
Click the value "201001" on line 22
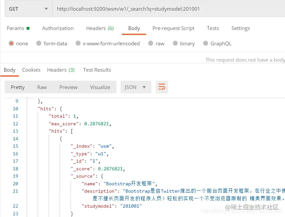point(131,206)
